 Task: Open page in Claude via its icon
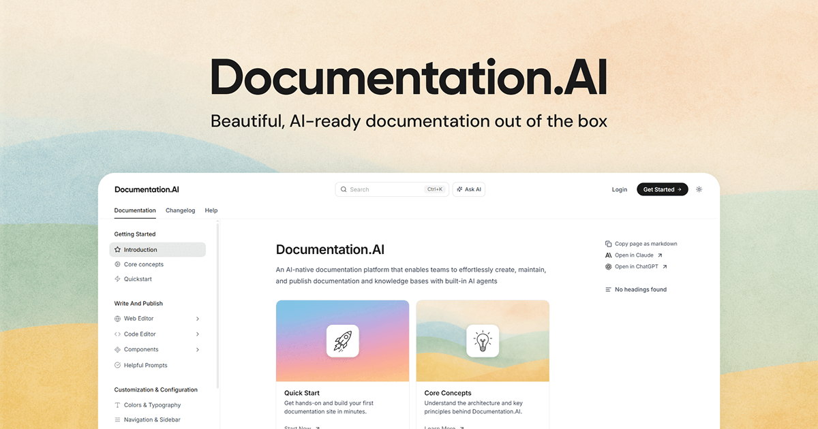[609, 255]
